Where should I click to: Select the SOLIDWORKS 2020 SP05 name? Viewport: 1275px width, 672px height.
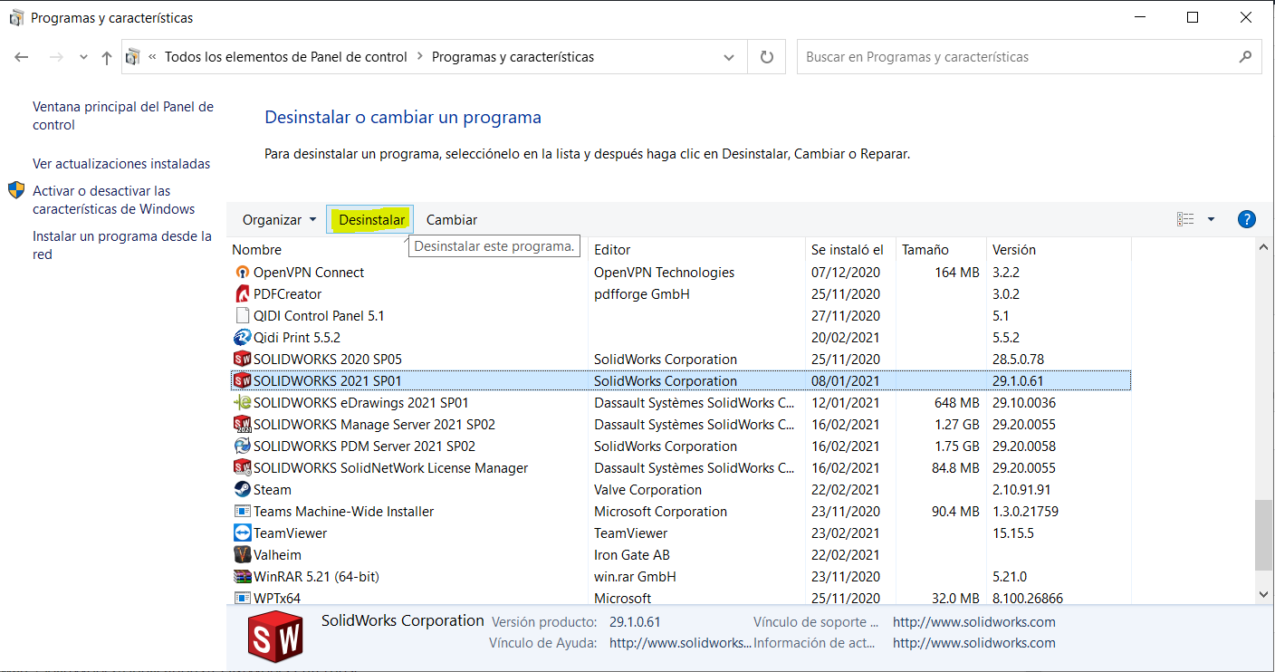click(x=328, y=360)
